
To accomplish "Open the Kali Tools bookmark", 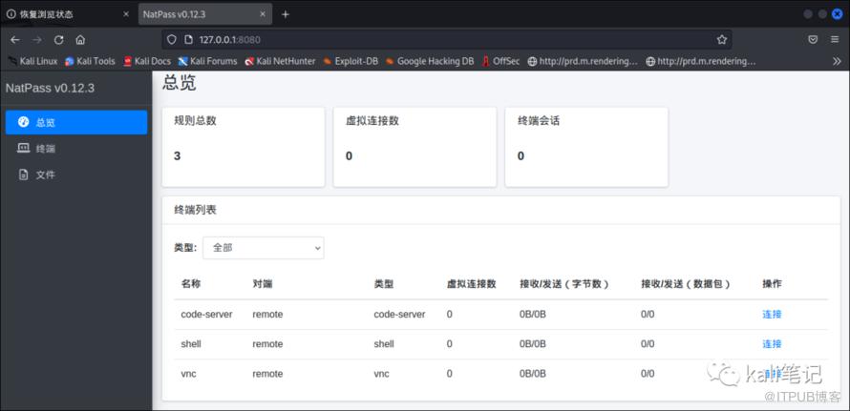I will [x=90, y=61].
